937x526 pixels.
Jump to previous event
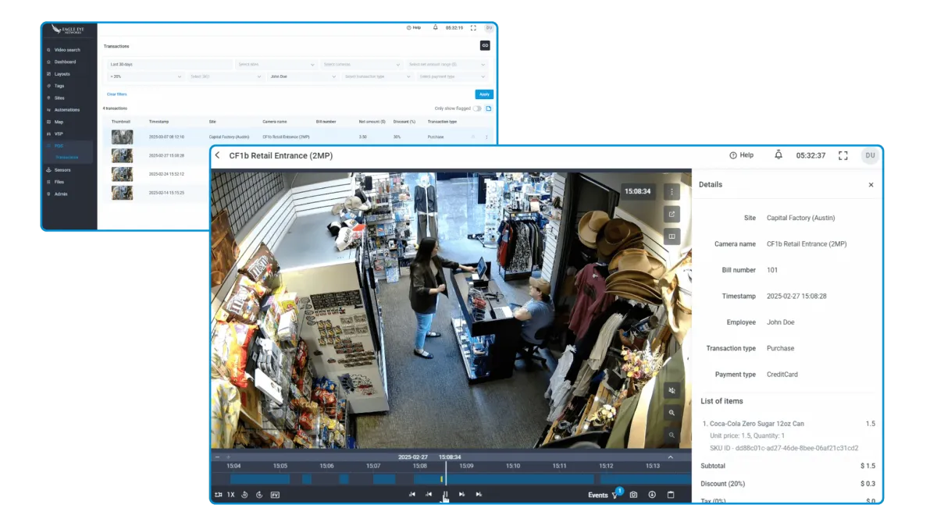point(411,495)
